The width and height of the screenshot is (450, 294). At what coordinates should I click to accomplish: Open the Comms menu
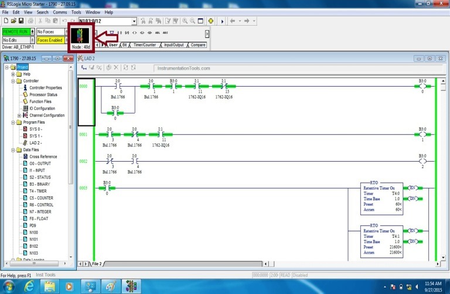[59, 12]
